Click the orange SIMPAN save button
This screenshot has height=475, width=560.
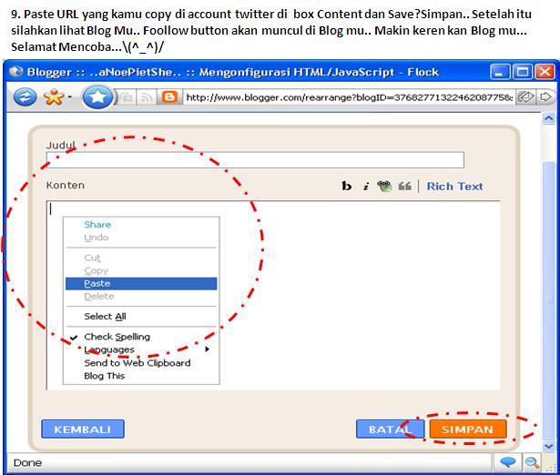point(468,429)
